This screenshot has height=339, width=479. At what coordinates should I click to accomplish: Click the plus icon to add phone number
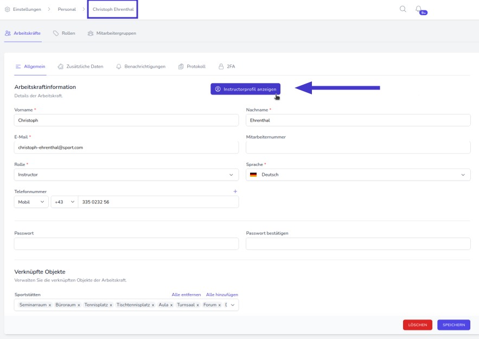[235, 191]
